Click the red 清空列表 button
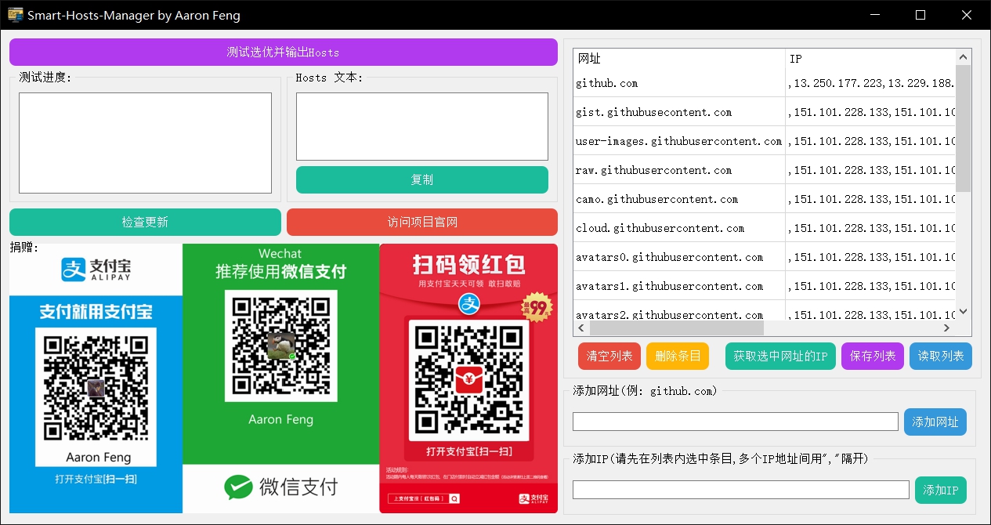991x525 pixels. [x=609, y=356]
